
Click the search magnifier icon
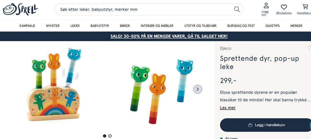(237, 9)
